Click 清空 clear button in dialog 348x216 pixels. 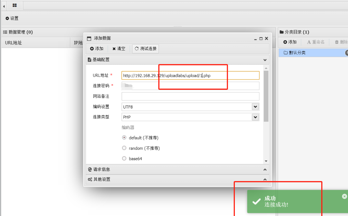119,49
